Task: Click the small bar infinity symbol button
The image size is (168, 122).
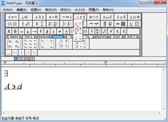Action: click(x=22, y=31)
